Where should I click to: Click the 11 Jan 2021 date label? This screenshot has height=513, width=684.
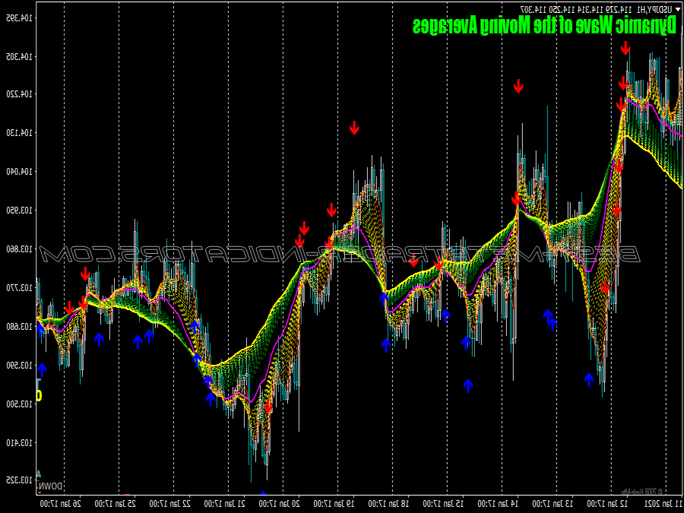[661, 503]
